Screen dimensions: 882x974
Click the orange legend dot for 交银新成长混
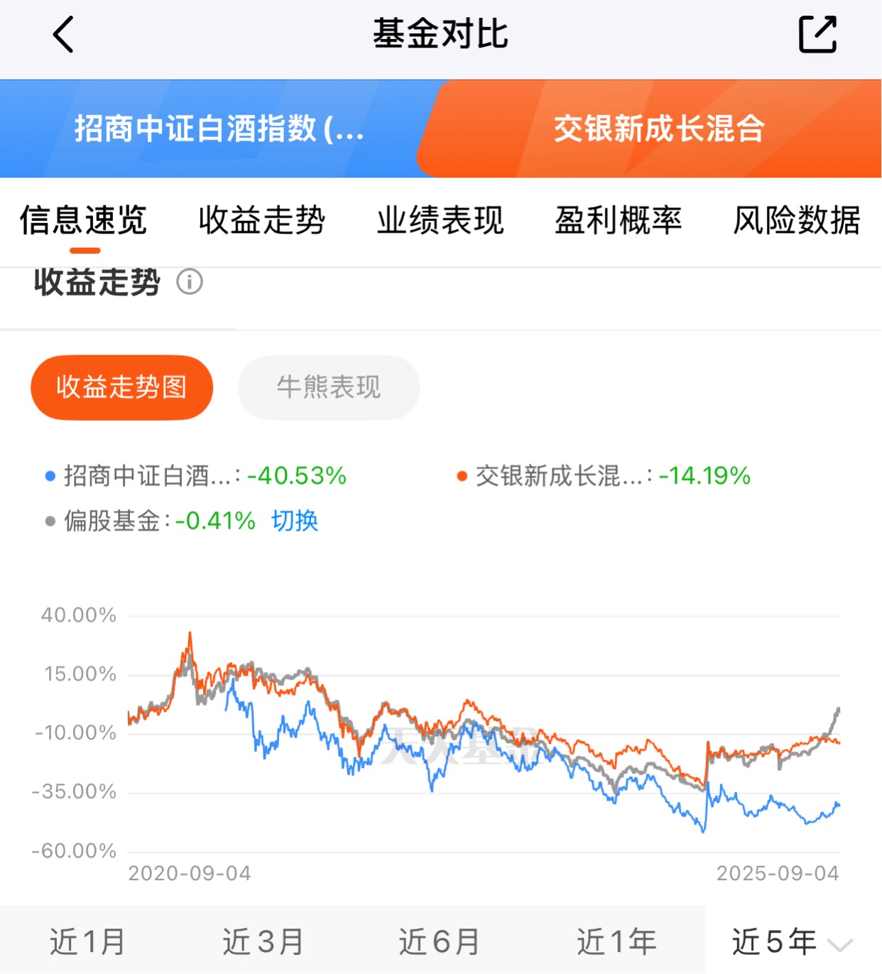(462, 476)
